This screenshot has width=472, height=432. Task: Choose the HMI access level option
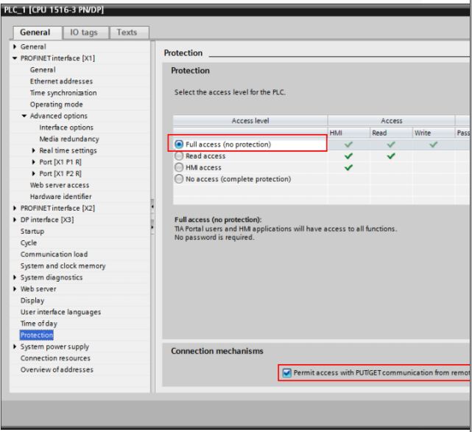(x=179, y=167)
